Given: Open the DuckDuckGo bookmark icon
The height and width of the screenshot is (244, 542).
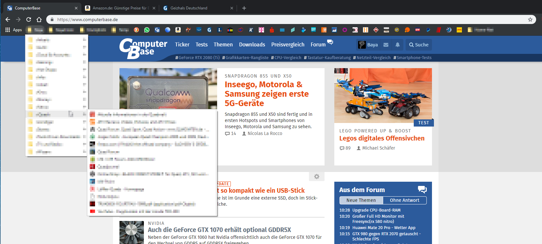Looking at the screenshot, I should click(x=136, y=30).
